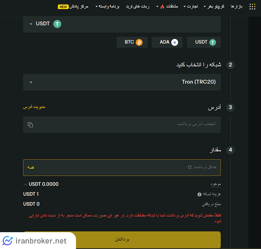The image size is (261, 249).
Task: Click the flame icon next to مشتقات
Action: (162, 7)
